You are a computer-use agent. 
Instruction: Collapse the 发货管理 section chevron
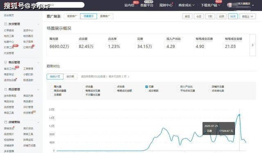click(38, 25)
